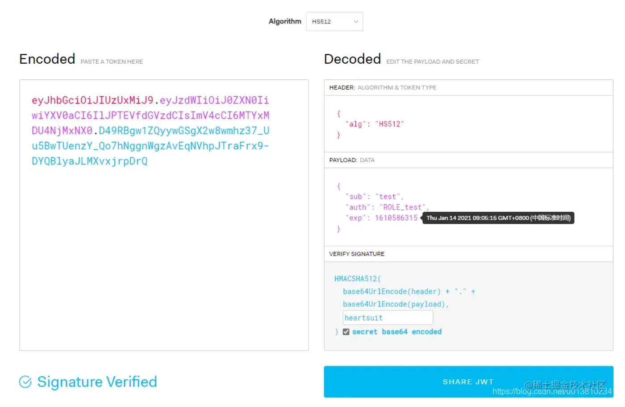
Task: Click the base64UrlEncode(header) line
Action: click(x=409, y=292)
